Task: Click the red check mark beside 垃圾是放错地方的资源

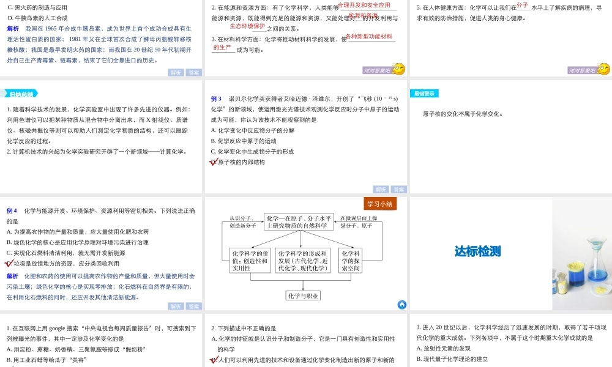Action: pyautogui.click(x=9, y=263)
